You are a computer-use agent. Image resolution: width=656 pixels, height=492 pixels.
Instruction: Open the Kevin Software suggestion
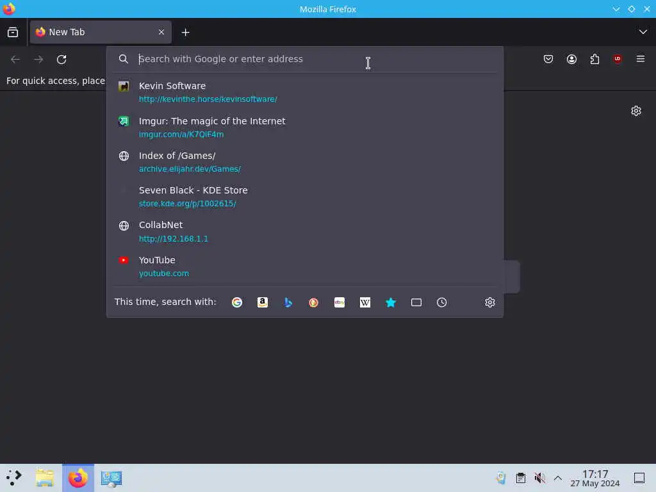pyautogui.click(x=304, y=92)
